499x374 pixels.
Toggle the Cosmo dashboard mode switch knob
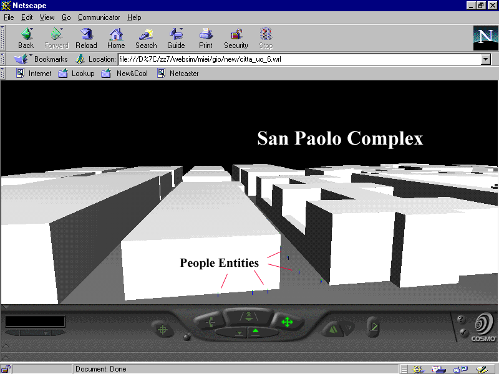pos(188,337)
